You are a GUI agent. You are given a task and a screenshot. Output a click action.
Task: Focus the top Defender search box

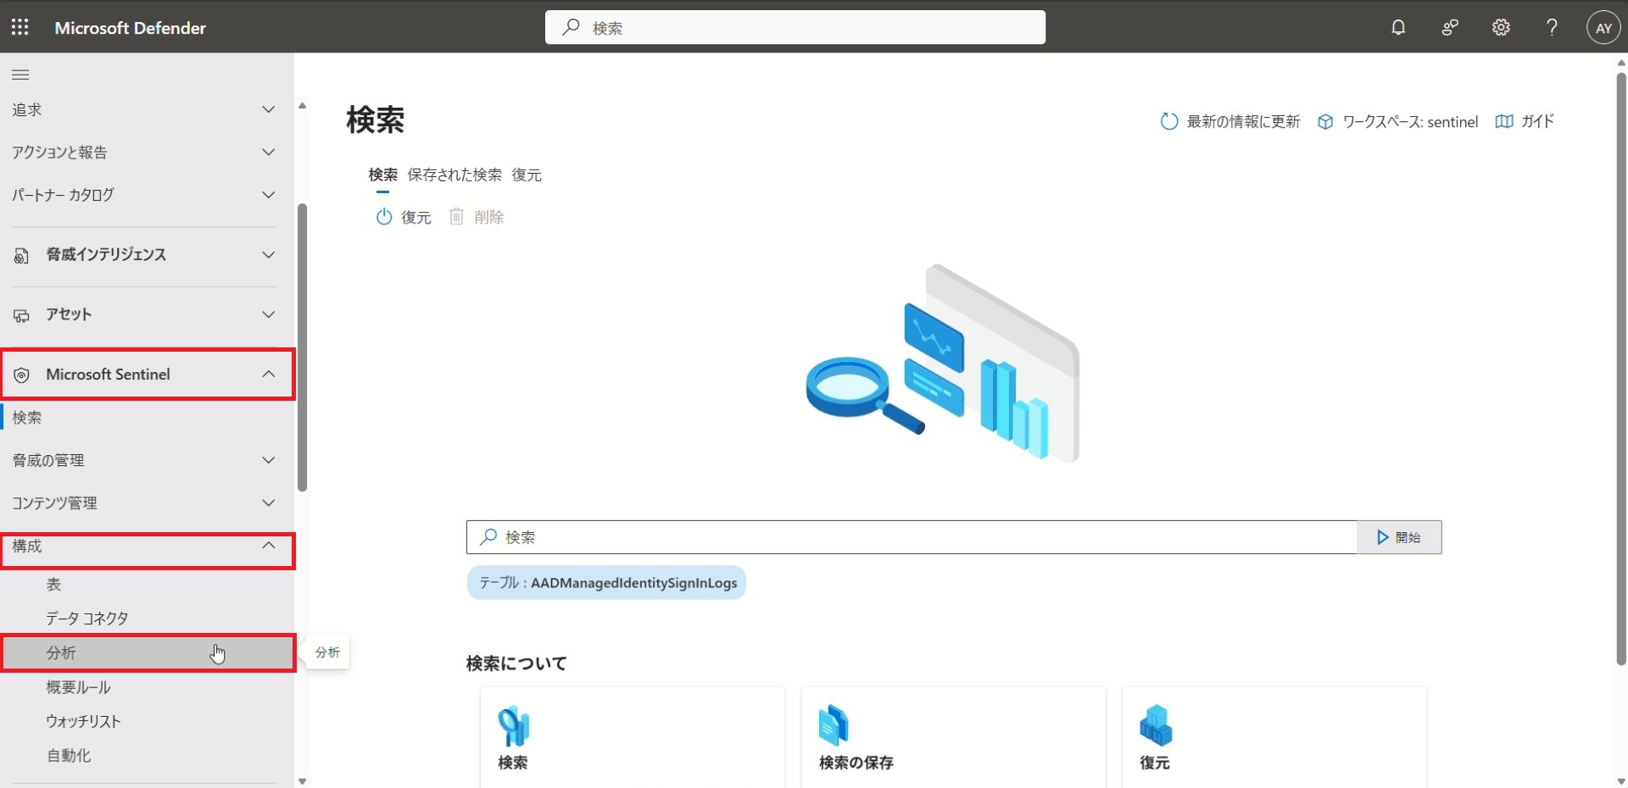(x=795, y=28)
